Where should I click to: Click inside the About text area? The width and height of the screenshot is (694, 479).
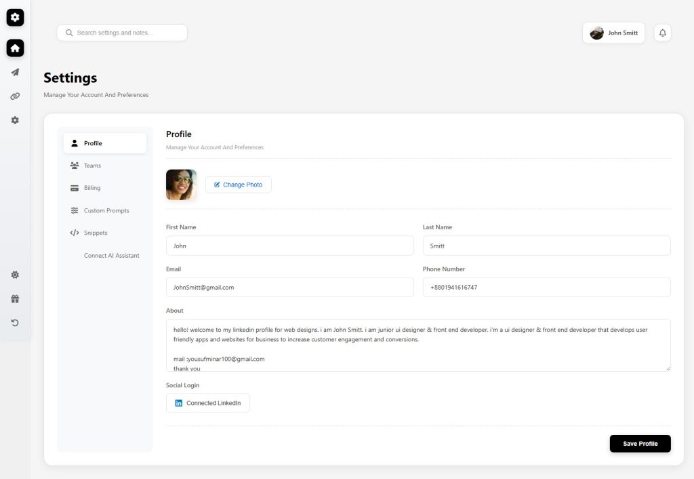coord(418,345)
